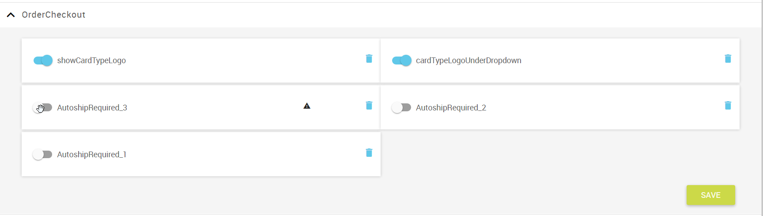Viewport: 763px width, 216px height.
Task: Remove AutoshipRequired_1 using its trash icon
Action: tap(369, 153)
